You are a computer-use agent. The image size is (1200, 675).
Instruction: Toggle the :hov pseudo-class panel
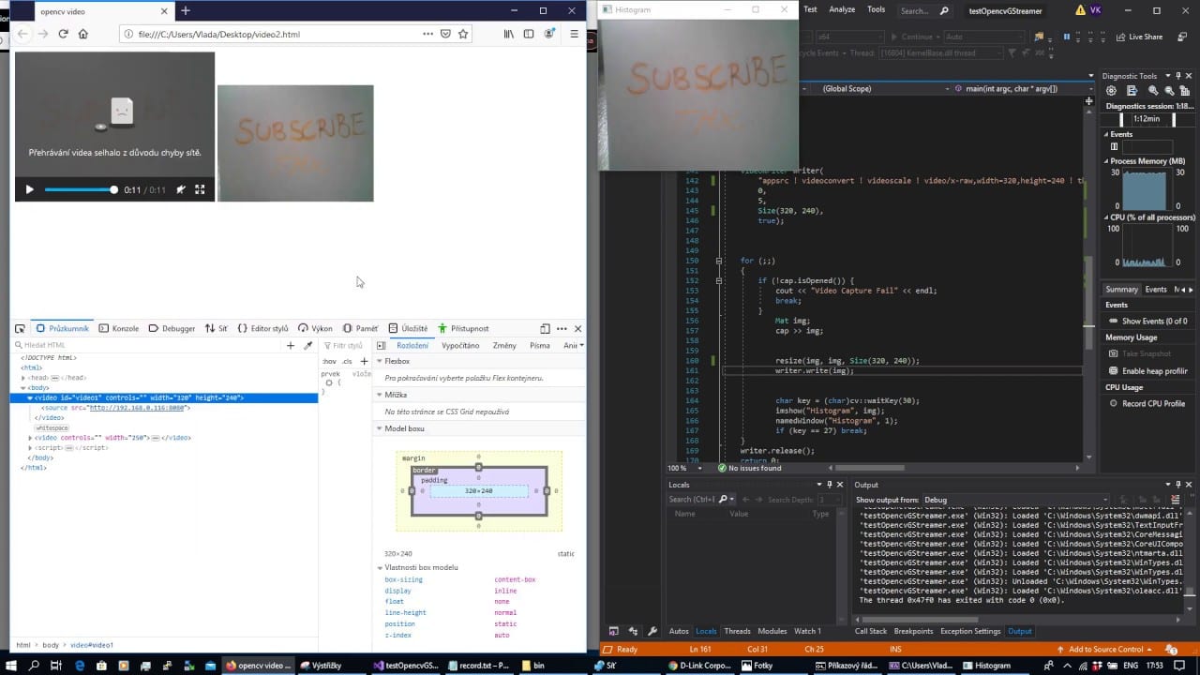(x=329, y=361)
